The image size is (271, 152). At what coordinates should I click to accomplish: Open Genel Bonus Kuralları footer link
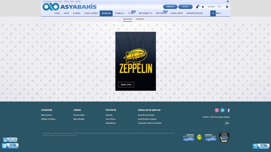[146, 115]
